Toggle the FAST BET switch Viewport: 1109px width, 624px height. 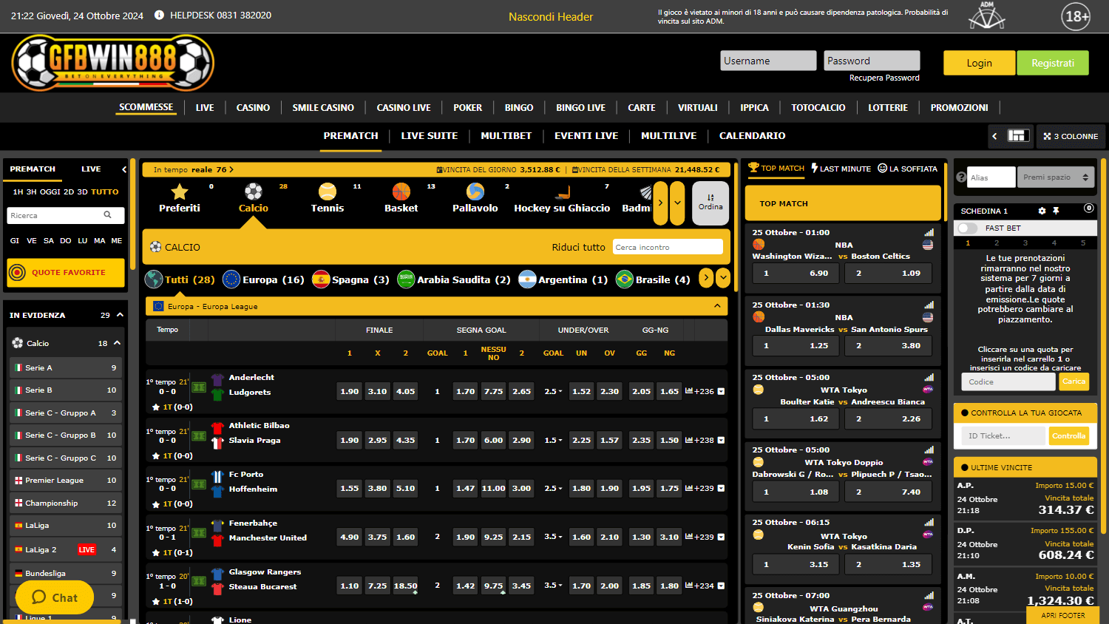point(968,228)
